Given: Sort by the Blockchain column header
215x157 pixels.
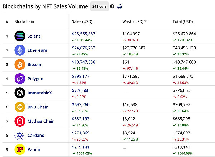Looking at the screenshot, I should [24, 21].
